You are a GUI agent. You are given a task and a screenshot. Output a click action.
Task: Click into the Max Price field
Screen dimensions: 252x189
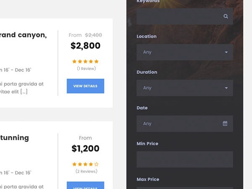pos(185,187)
